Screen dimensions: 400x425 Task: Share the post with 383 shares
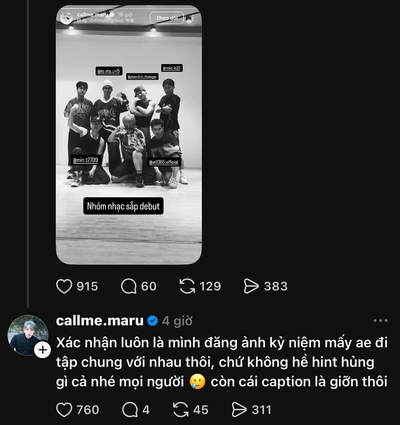pyautogui.click(x=251, y=286)
